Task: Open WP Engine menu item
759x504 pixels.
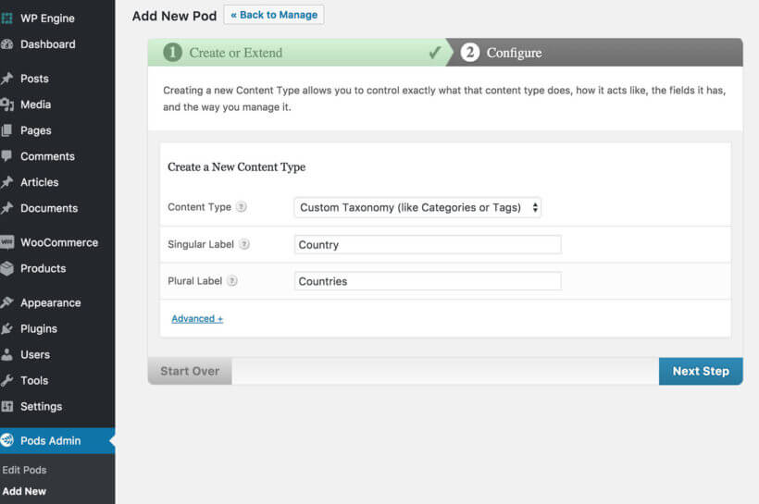Action: click(47, 18)
